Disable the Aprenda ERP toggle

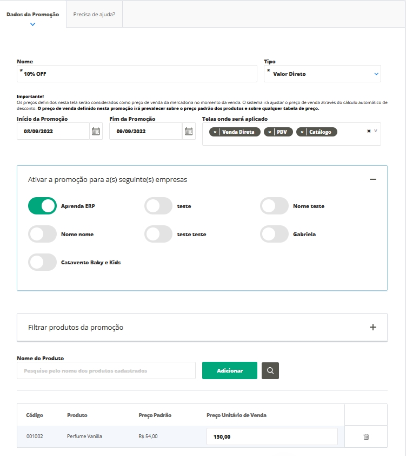pyautogui.click(x=43, y=206)
